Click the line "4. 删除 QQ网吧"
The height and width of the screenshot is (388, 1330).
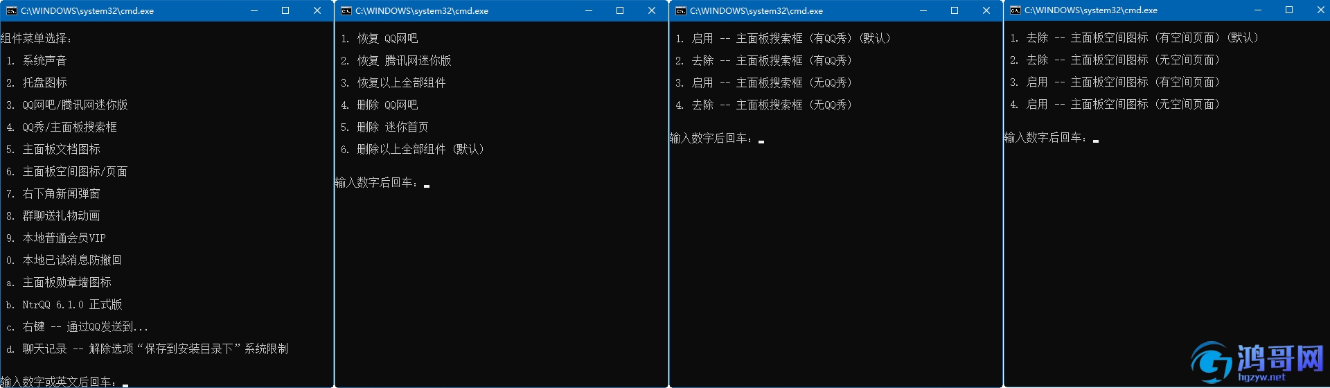pos(380,105)
